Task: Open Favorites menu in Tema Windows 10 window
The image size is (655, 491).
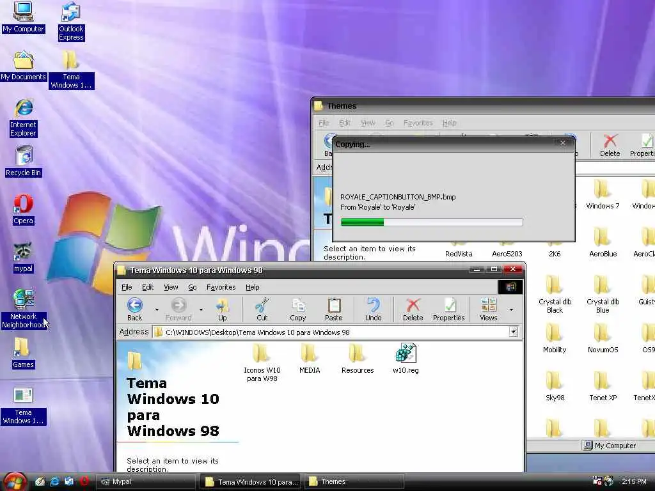Action: (221, 287)
